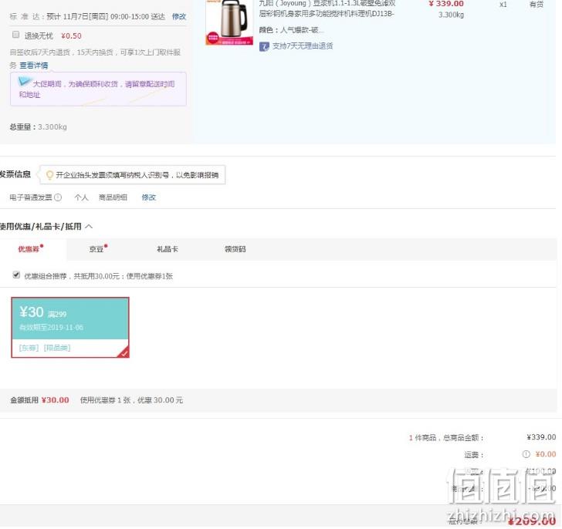Click the 总重量 3.300kg text
The height and width of the screenshot is (529, 562).
click(38, 126)
